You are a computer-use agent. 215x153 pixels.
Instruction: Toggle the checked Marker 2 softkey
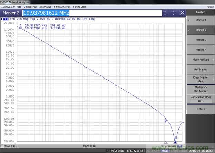(x=201, y=30)
